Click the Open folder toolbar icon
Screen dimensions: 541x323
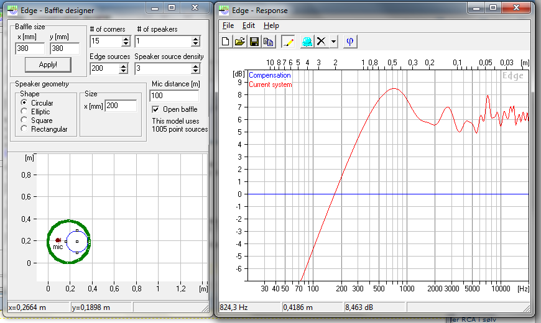click(x=240, y=42)
